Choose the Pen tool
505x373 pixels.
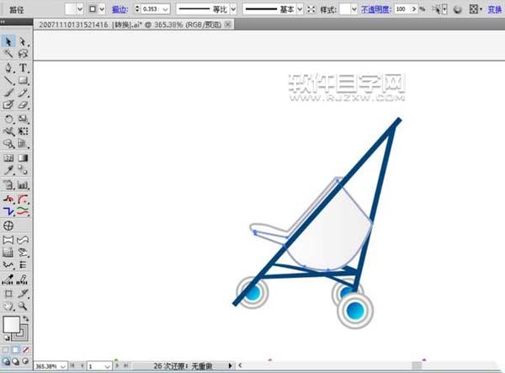click(8, 67)
